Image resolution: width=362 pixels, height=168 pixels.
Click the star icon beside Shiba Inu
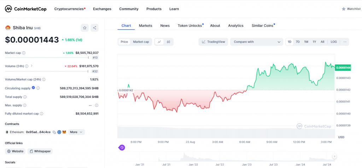pos(84,28)
